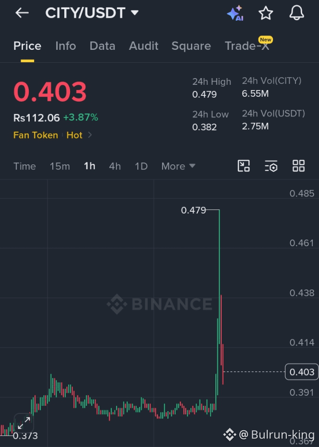Image resolution: width=319 pixels, height=447 pixels.
Task: Switch to the Square tab
Action: [x=191, y=46]
